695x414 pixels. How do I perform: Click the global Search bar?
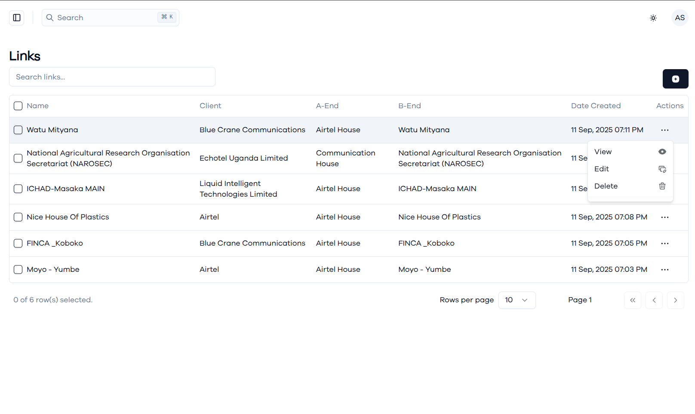111,18
